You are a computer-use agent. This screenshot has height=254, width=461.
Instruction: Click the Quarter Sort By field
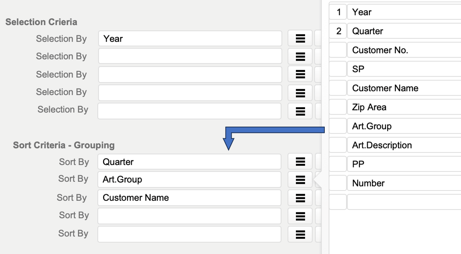[x=189, y=162]
